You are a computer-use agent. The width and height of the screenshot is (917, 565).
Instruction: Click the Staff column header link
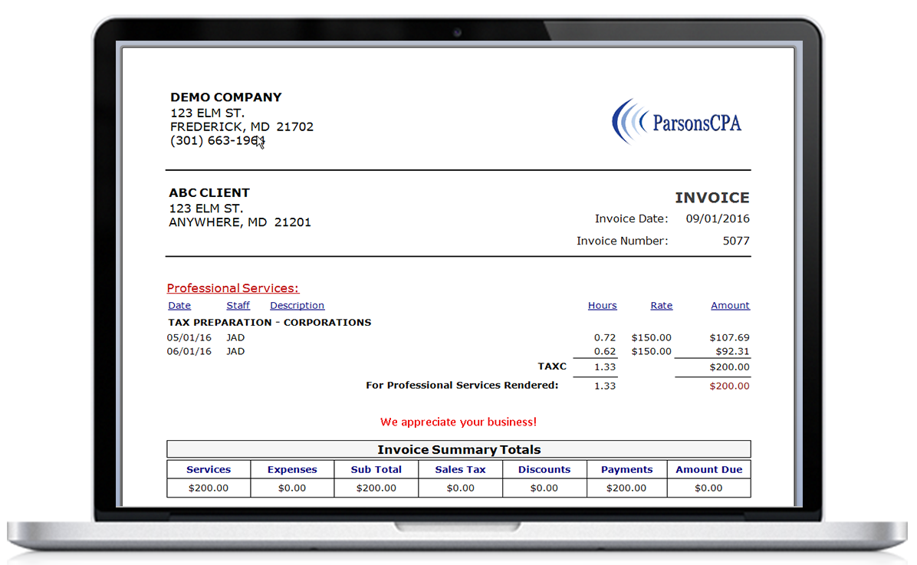pyautogui.click(x=238, y=305)
